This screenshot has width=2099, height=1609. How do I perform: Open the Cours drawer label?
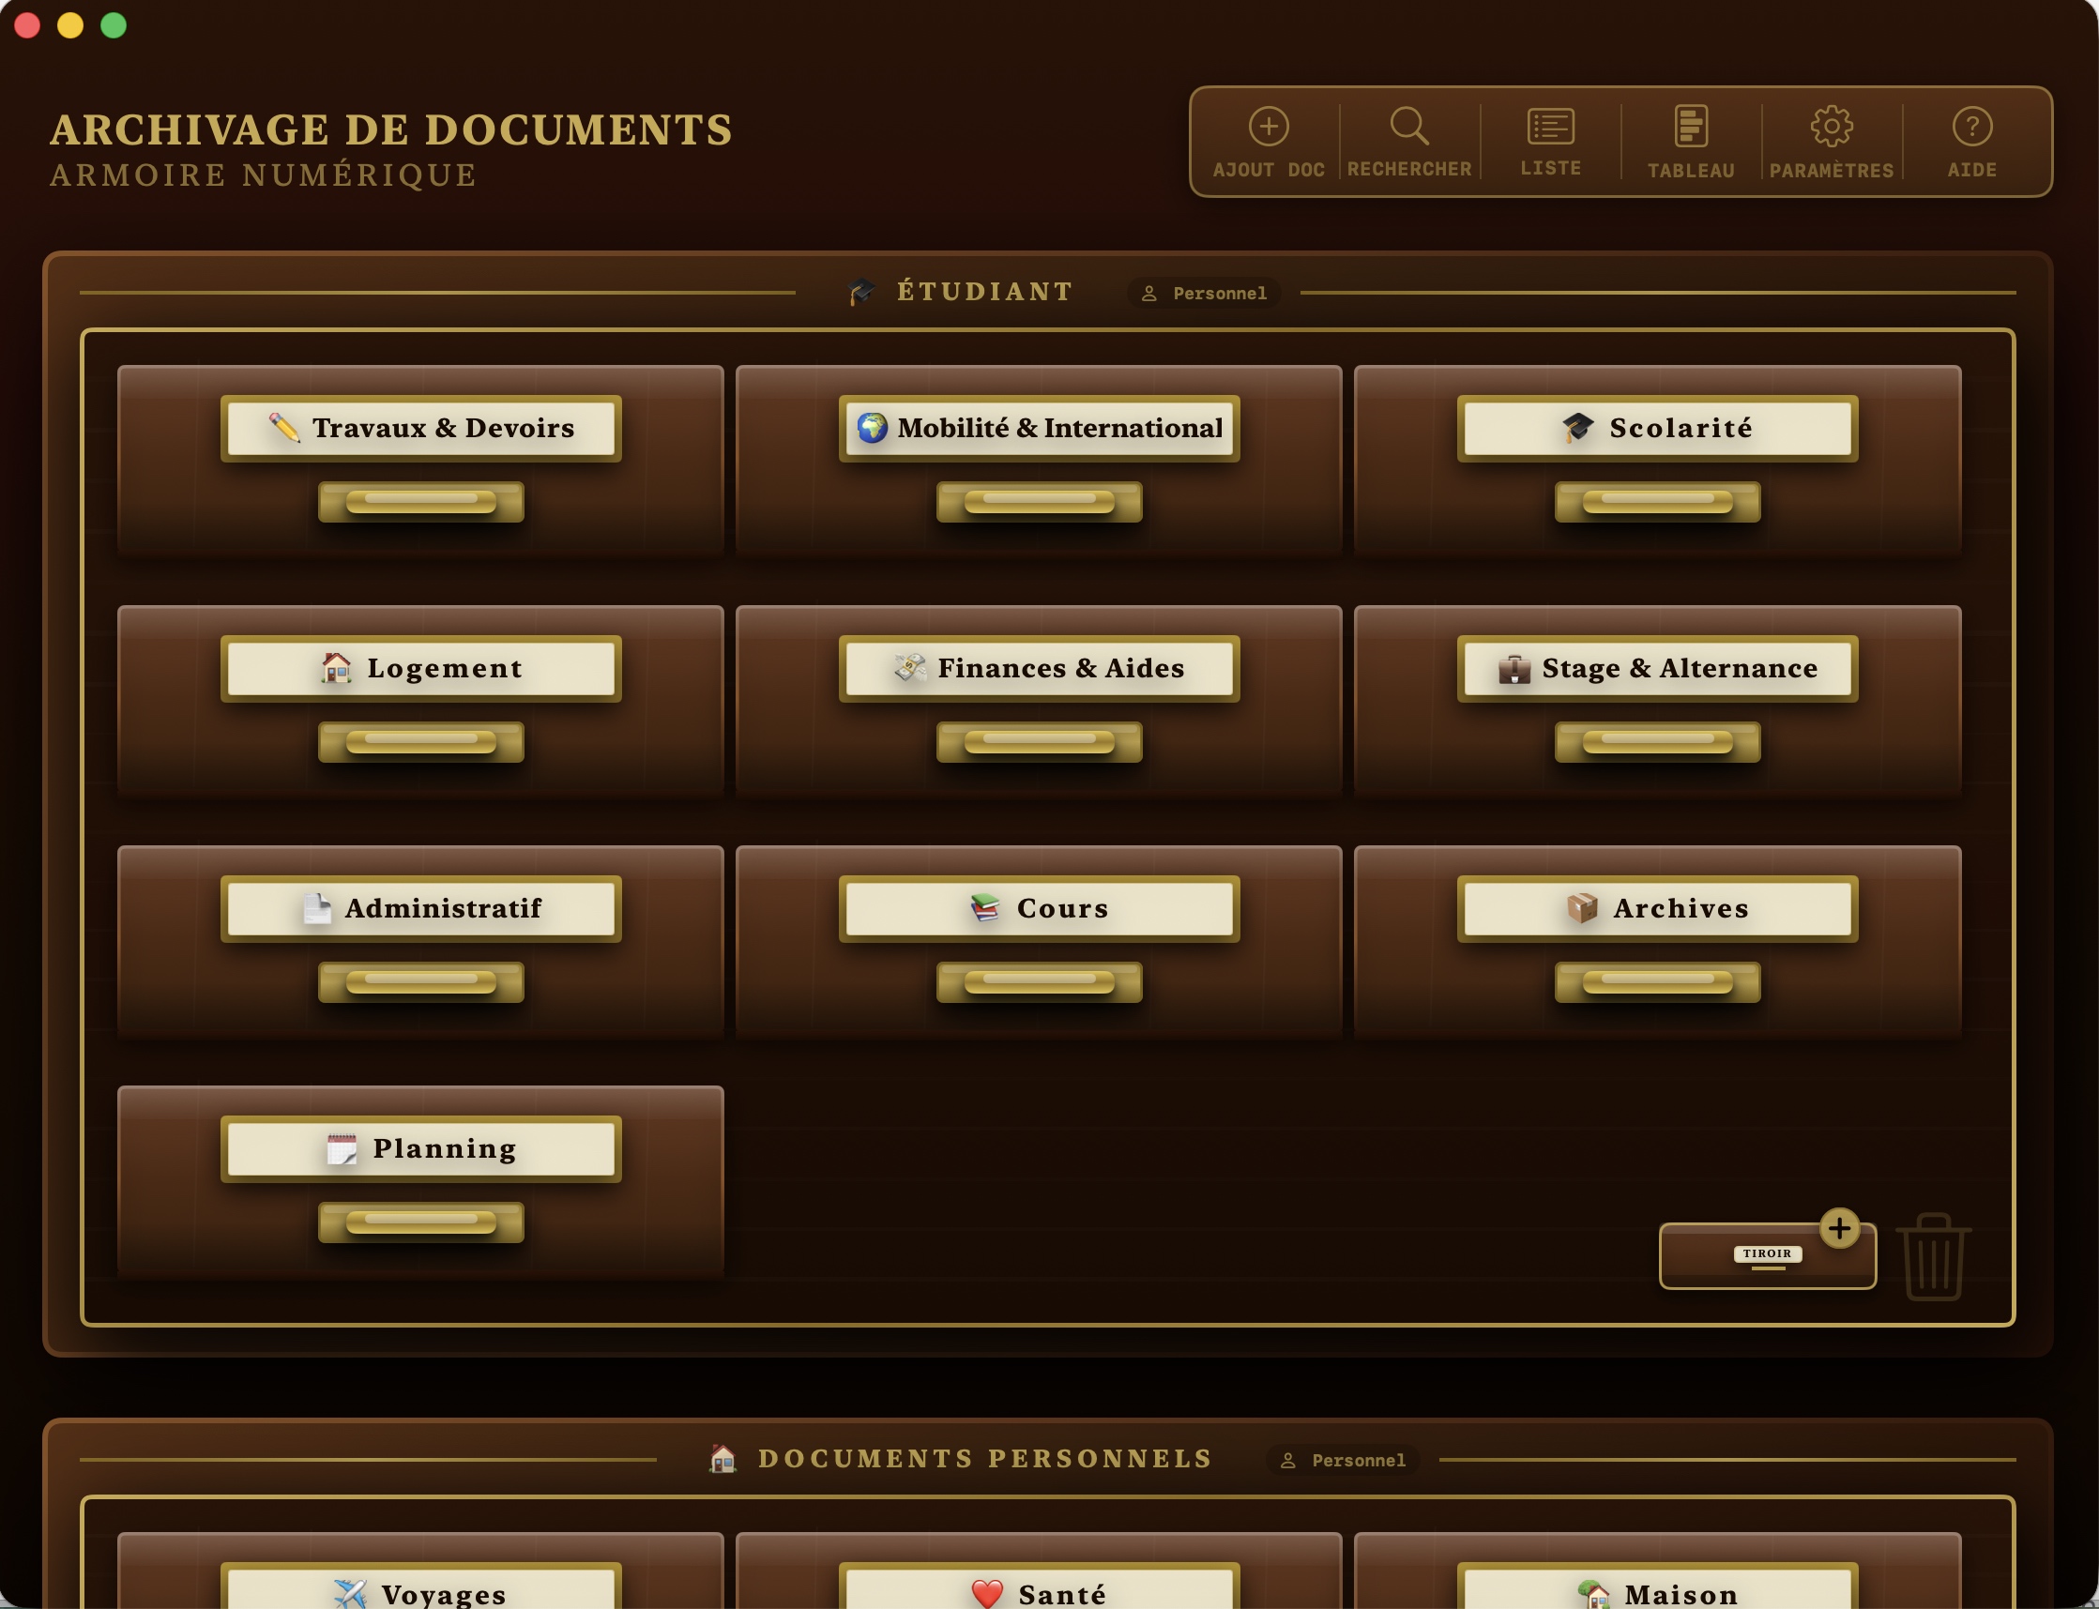coord(1039,909)
